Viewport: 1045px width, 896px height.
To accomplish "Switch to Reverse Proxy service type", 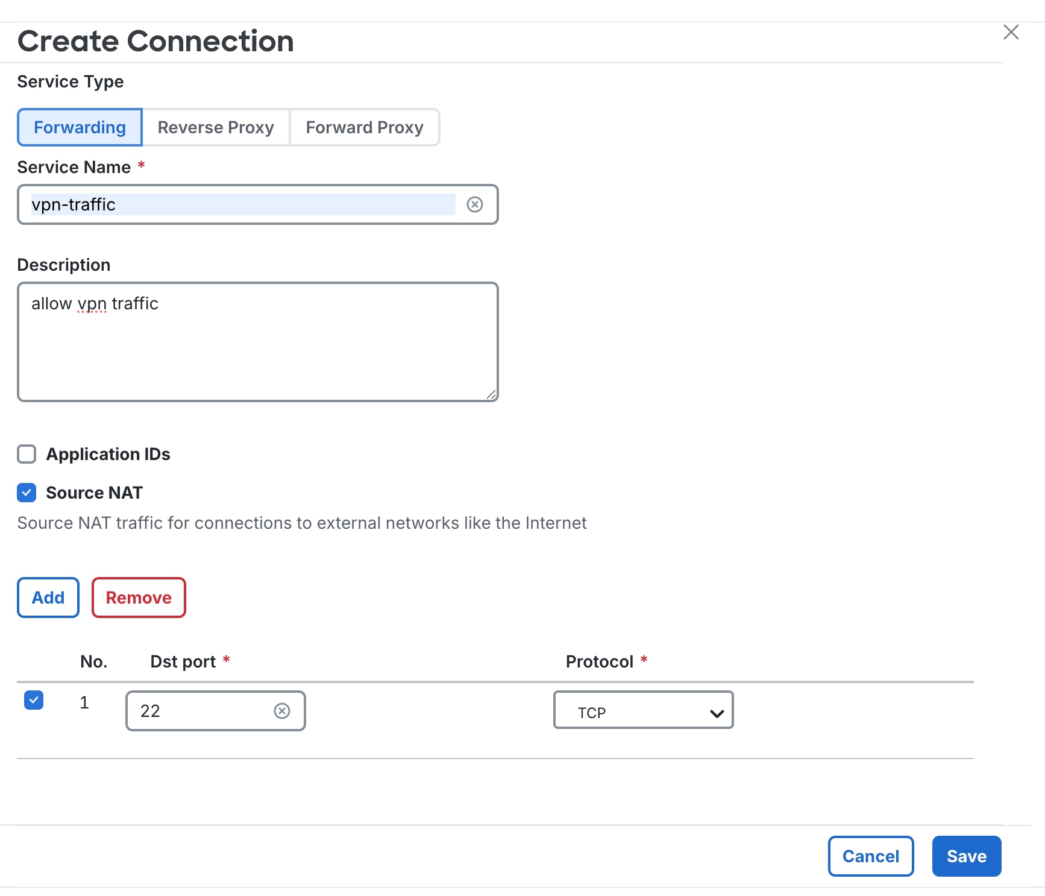I will pos(216,127).
